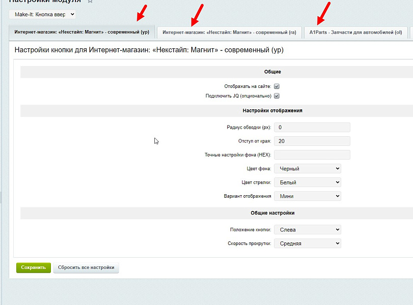413x305 pixels.
Task: Expand the «Скорость прокрутки» dropdown
Action: (x=307, y=243)
